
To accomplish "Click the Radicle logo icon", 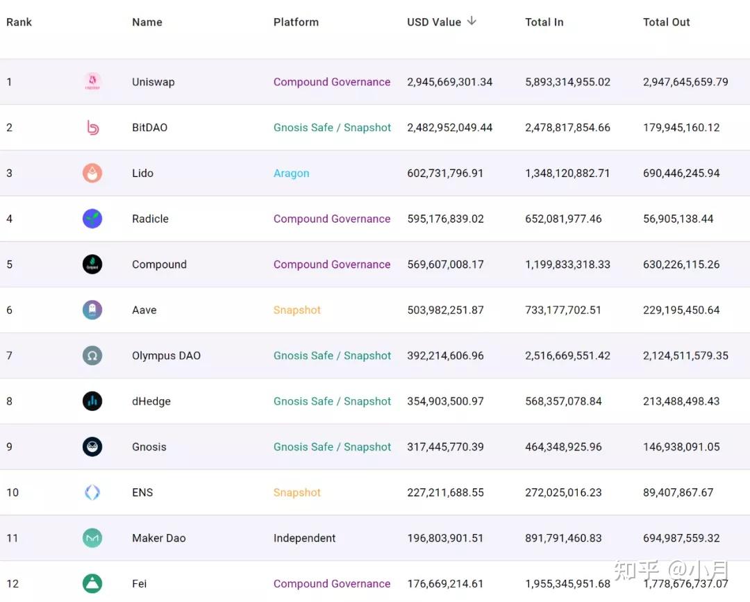I will [x=92, y=219].
